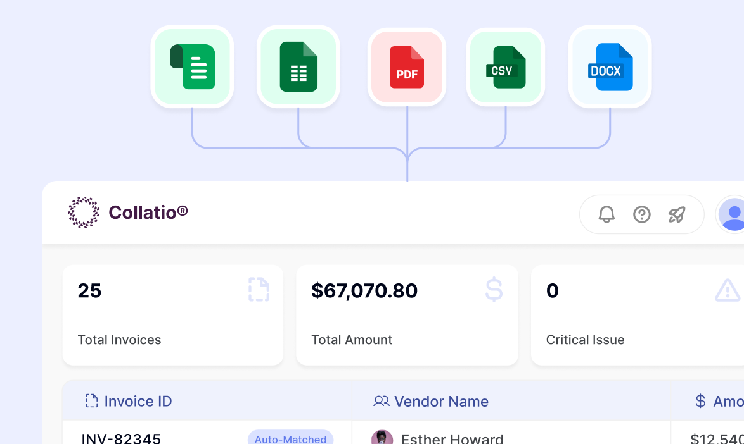Click the Esther Howard avatar thumbnail
The image size is (744, 444).
[x=382, y=438]
